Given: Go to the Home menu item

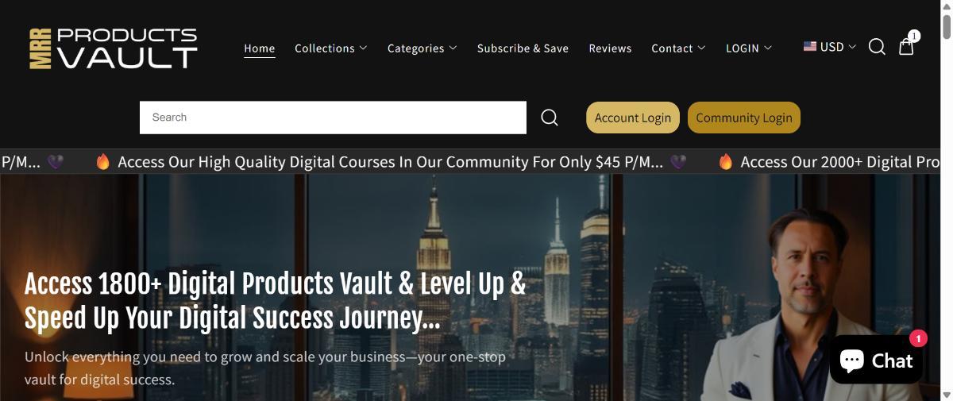Looking at the screenshot, I should (260, 48).
